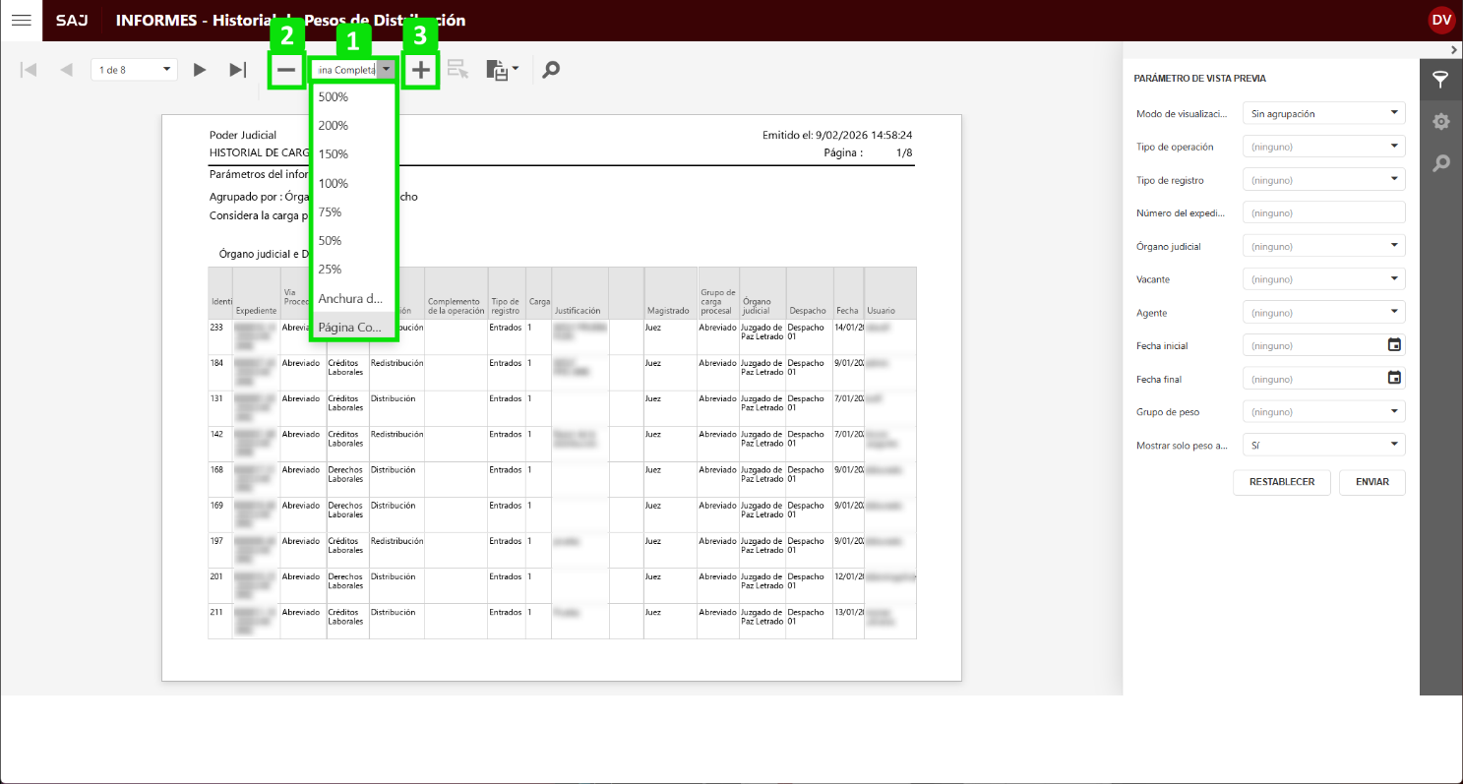Go to the next report page

click(x=200, y=70)
